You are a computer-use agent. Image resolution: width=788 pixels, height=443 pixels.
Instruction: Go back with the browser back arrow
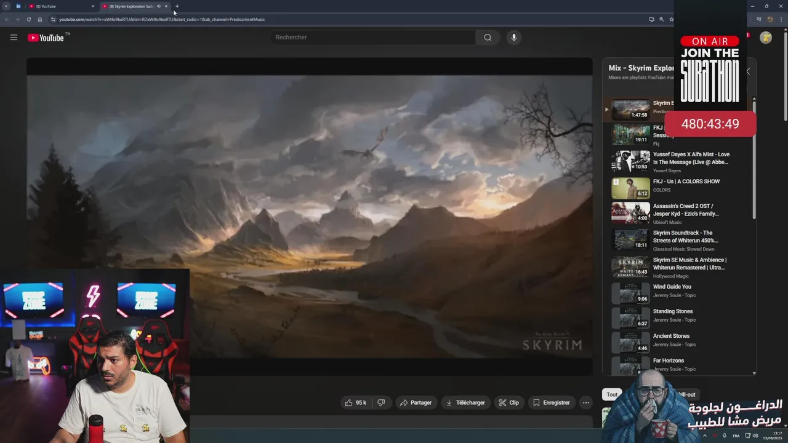point(7,19)
